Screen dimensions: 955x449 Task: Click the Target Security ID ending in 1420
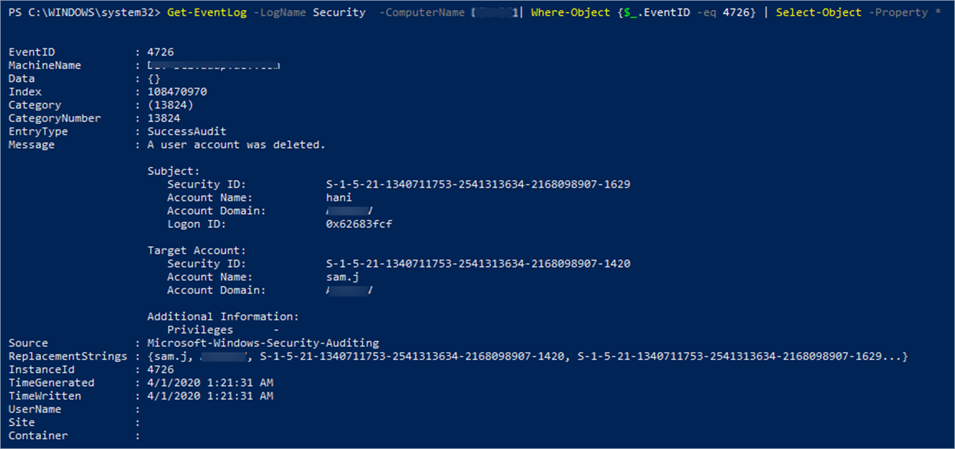[478, 264]
